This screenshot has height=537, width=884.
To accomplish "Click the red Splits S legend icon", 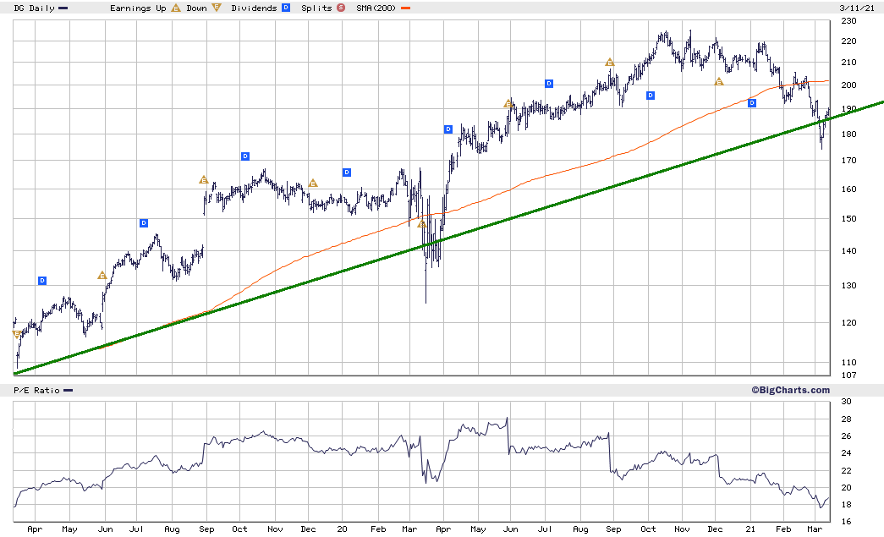I will (x=341, y=8).
